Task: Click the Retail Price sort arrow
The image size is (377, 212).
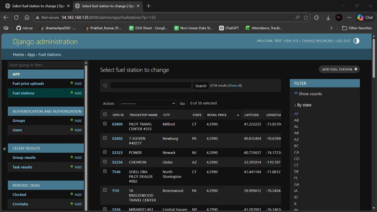Action: tap(238, 115)
